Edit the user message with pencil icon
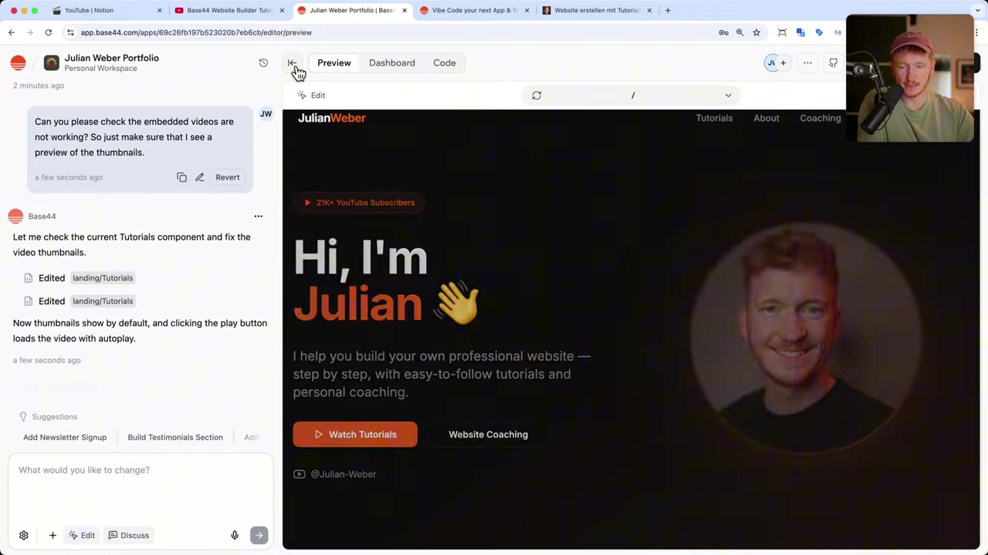The image size is (988, 555). [199, 177]
